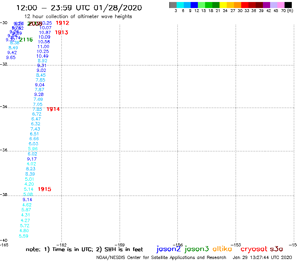Pick the yellow swatch in the legend
The height and width of the screenshot is (261, 297).
223,5
